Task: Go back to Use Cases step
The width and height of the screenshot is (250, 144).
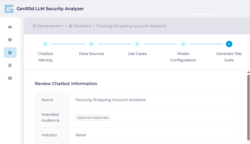Action: (137, 44)
